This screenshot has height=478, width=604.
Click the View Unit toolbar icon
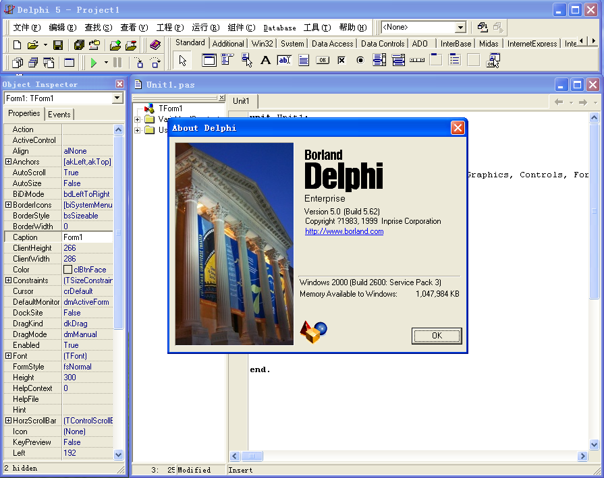(18, 62)
